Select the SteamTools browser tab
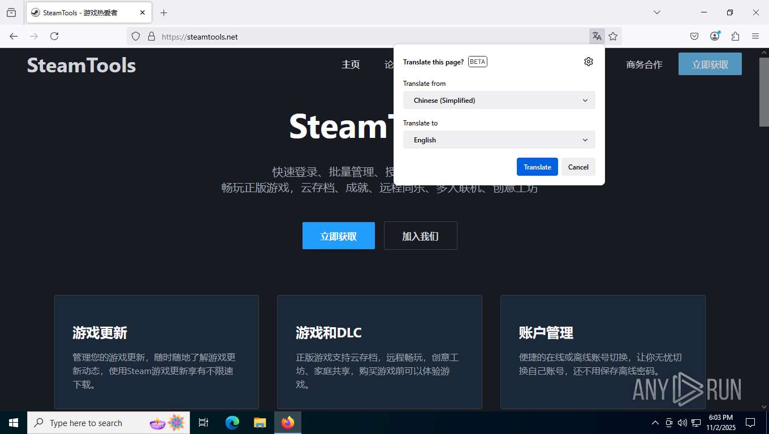 coord(88,12)
